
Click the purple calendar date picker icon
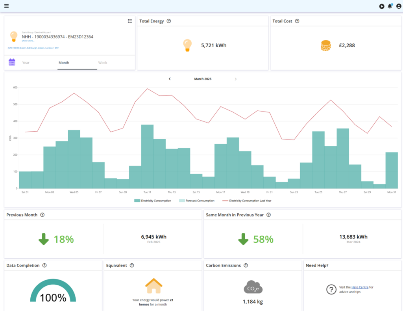point(12,62)
